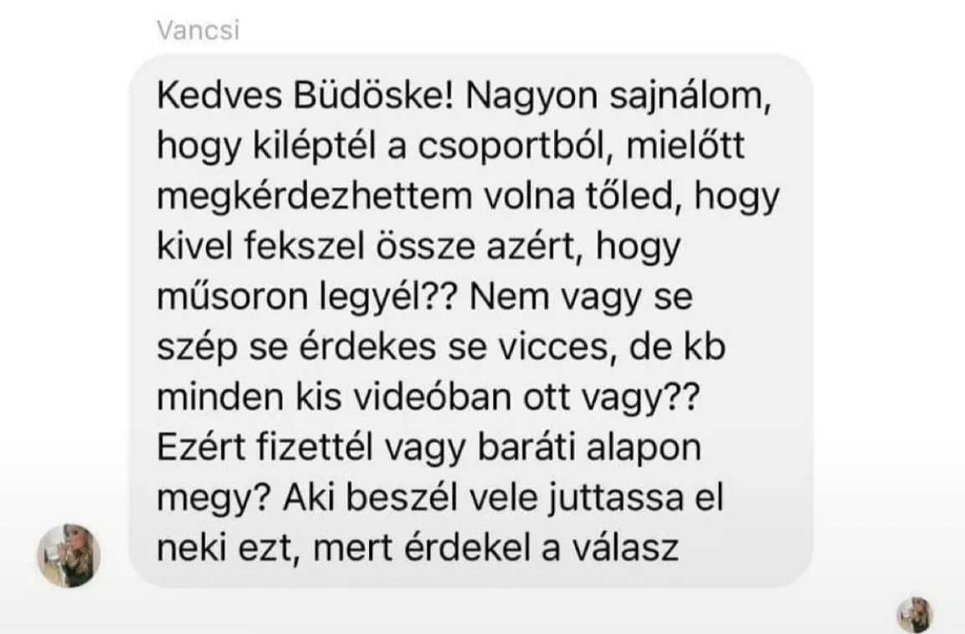Screen dimensions: 965x634
Task: Click the word 'Kedves' starting the message
Action: click(x=220, y=96)
